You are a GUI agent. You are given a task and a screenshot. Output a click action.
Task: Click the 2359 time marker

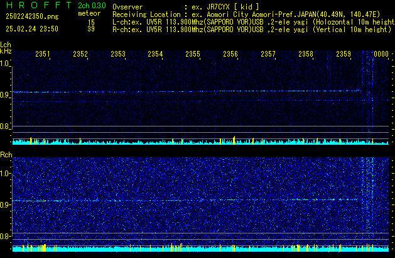click(x=344, y=54)
